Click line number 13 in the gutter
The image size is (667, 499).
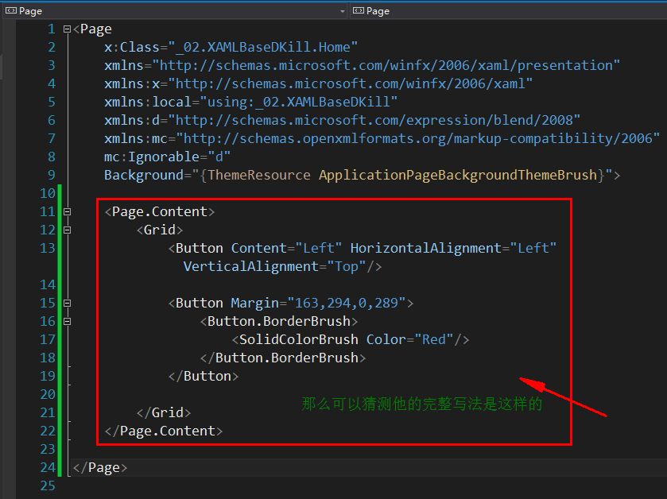[48, 248]
